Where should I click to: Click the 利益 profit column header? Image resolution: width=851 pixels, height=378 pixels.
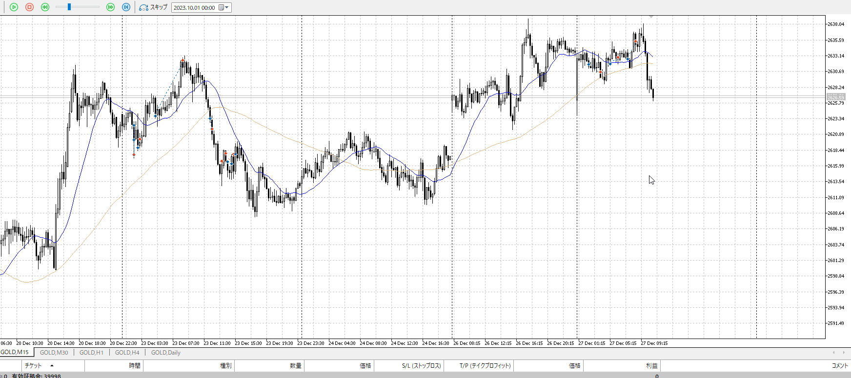coord(651,365)
